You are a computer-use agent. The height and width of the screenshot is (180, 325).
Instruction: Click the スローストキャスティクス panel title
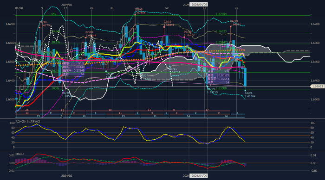[x=27, y=122]
